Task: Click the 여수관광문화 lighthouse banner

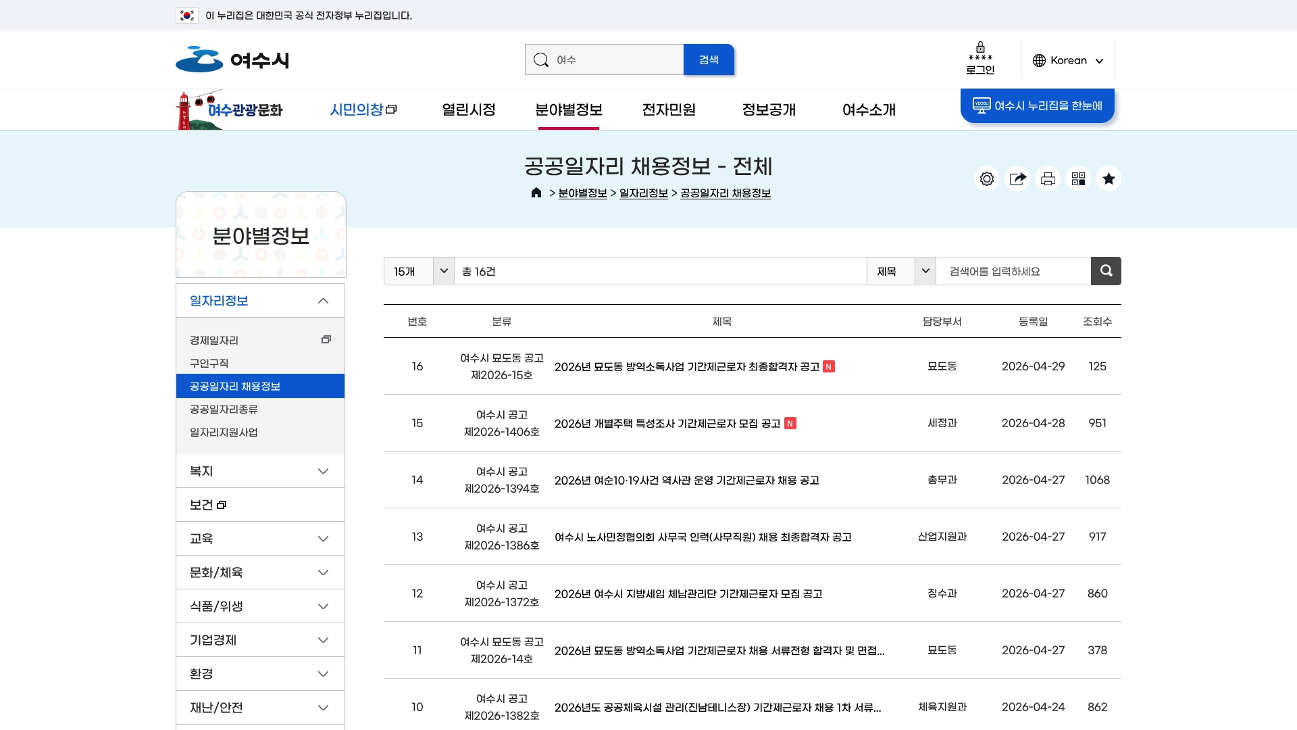Action: pyautogui.click(x=230, y=109)
